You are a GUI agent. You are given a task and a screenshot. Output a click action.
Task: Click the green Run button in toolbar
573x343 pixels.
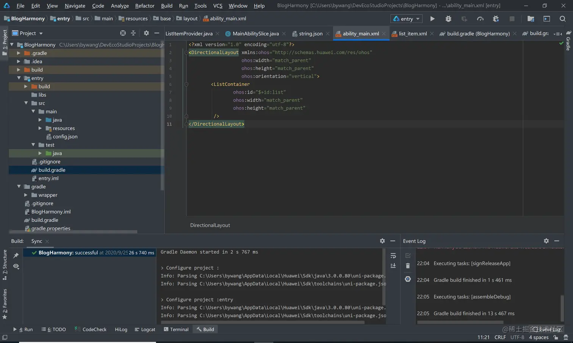click(x=432, y=19)
